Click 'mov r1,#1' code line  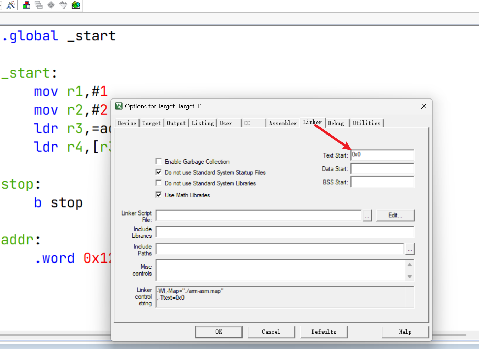[x=71, y=92]
